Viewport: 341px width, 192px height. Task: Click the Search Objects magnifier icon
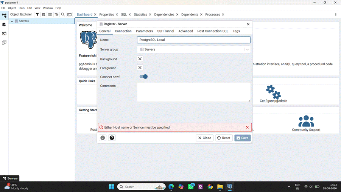(63, 14)
